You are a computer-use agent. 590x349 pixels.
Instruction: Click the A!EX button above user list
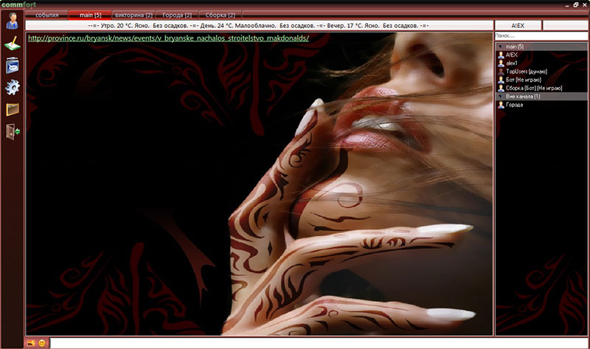coord(518,25)
